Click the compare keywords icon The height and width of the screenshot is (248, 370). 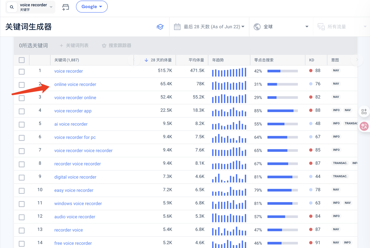[66, 7]
